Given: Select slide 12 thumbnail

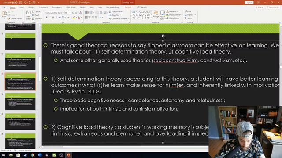Looking at the screenshot, I should click(20, 101).
